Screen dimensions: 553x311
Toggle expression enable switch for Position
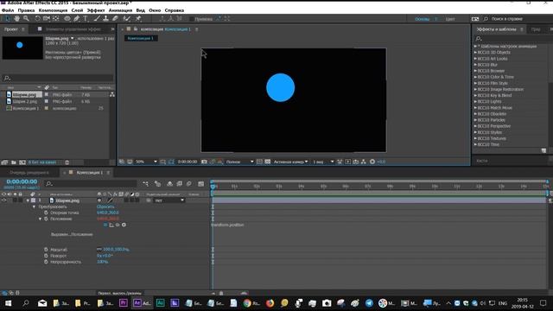pos(105,225)
